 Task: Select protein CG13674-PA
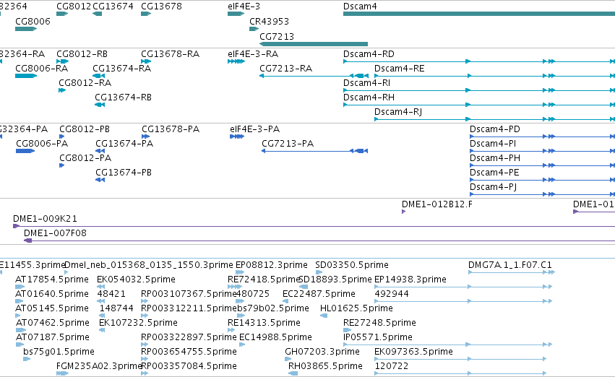point(124,144)
